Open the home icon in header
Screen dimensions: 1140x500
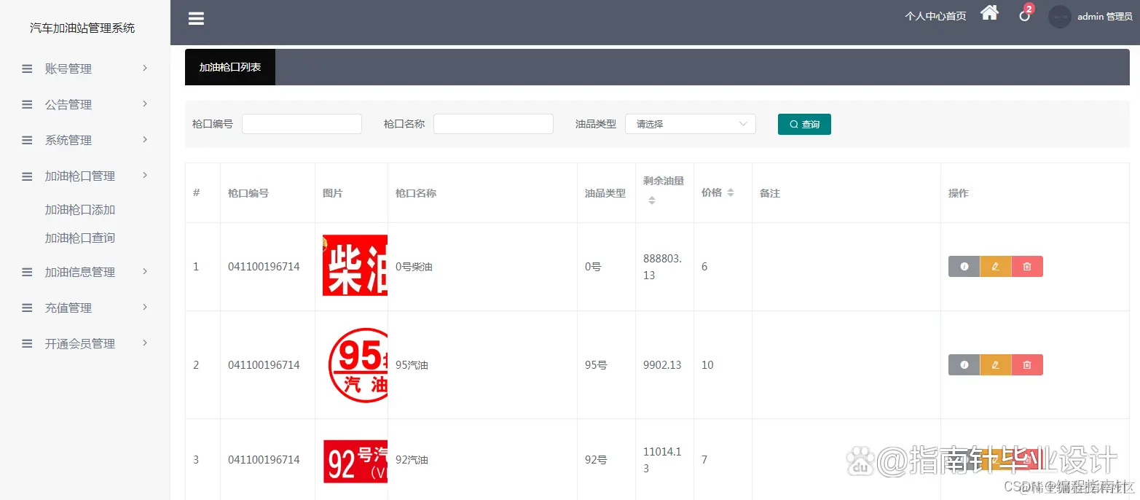(989, 13)
